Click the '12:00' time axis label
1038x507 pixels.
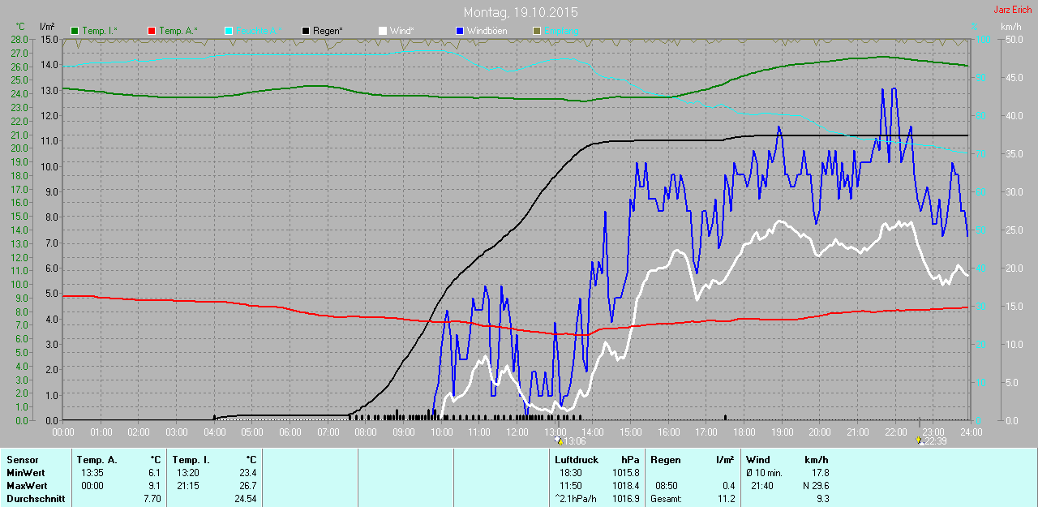[x=517, y=432]
